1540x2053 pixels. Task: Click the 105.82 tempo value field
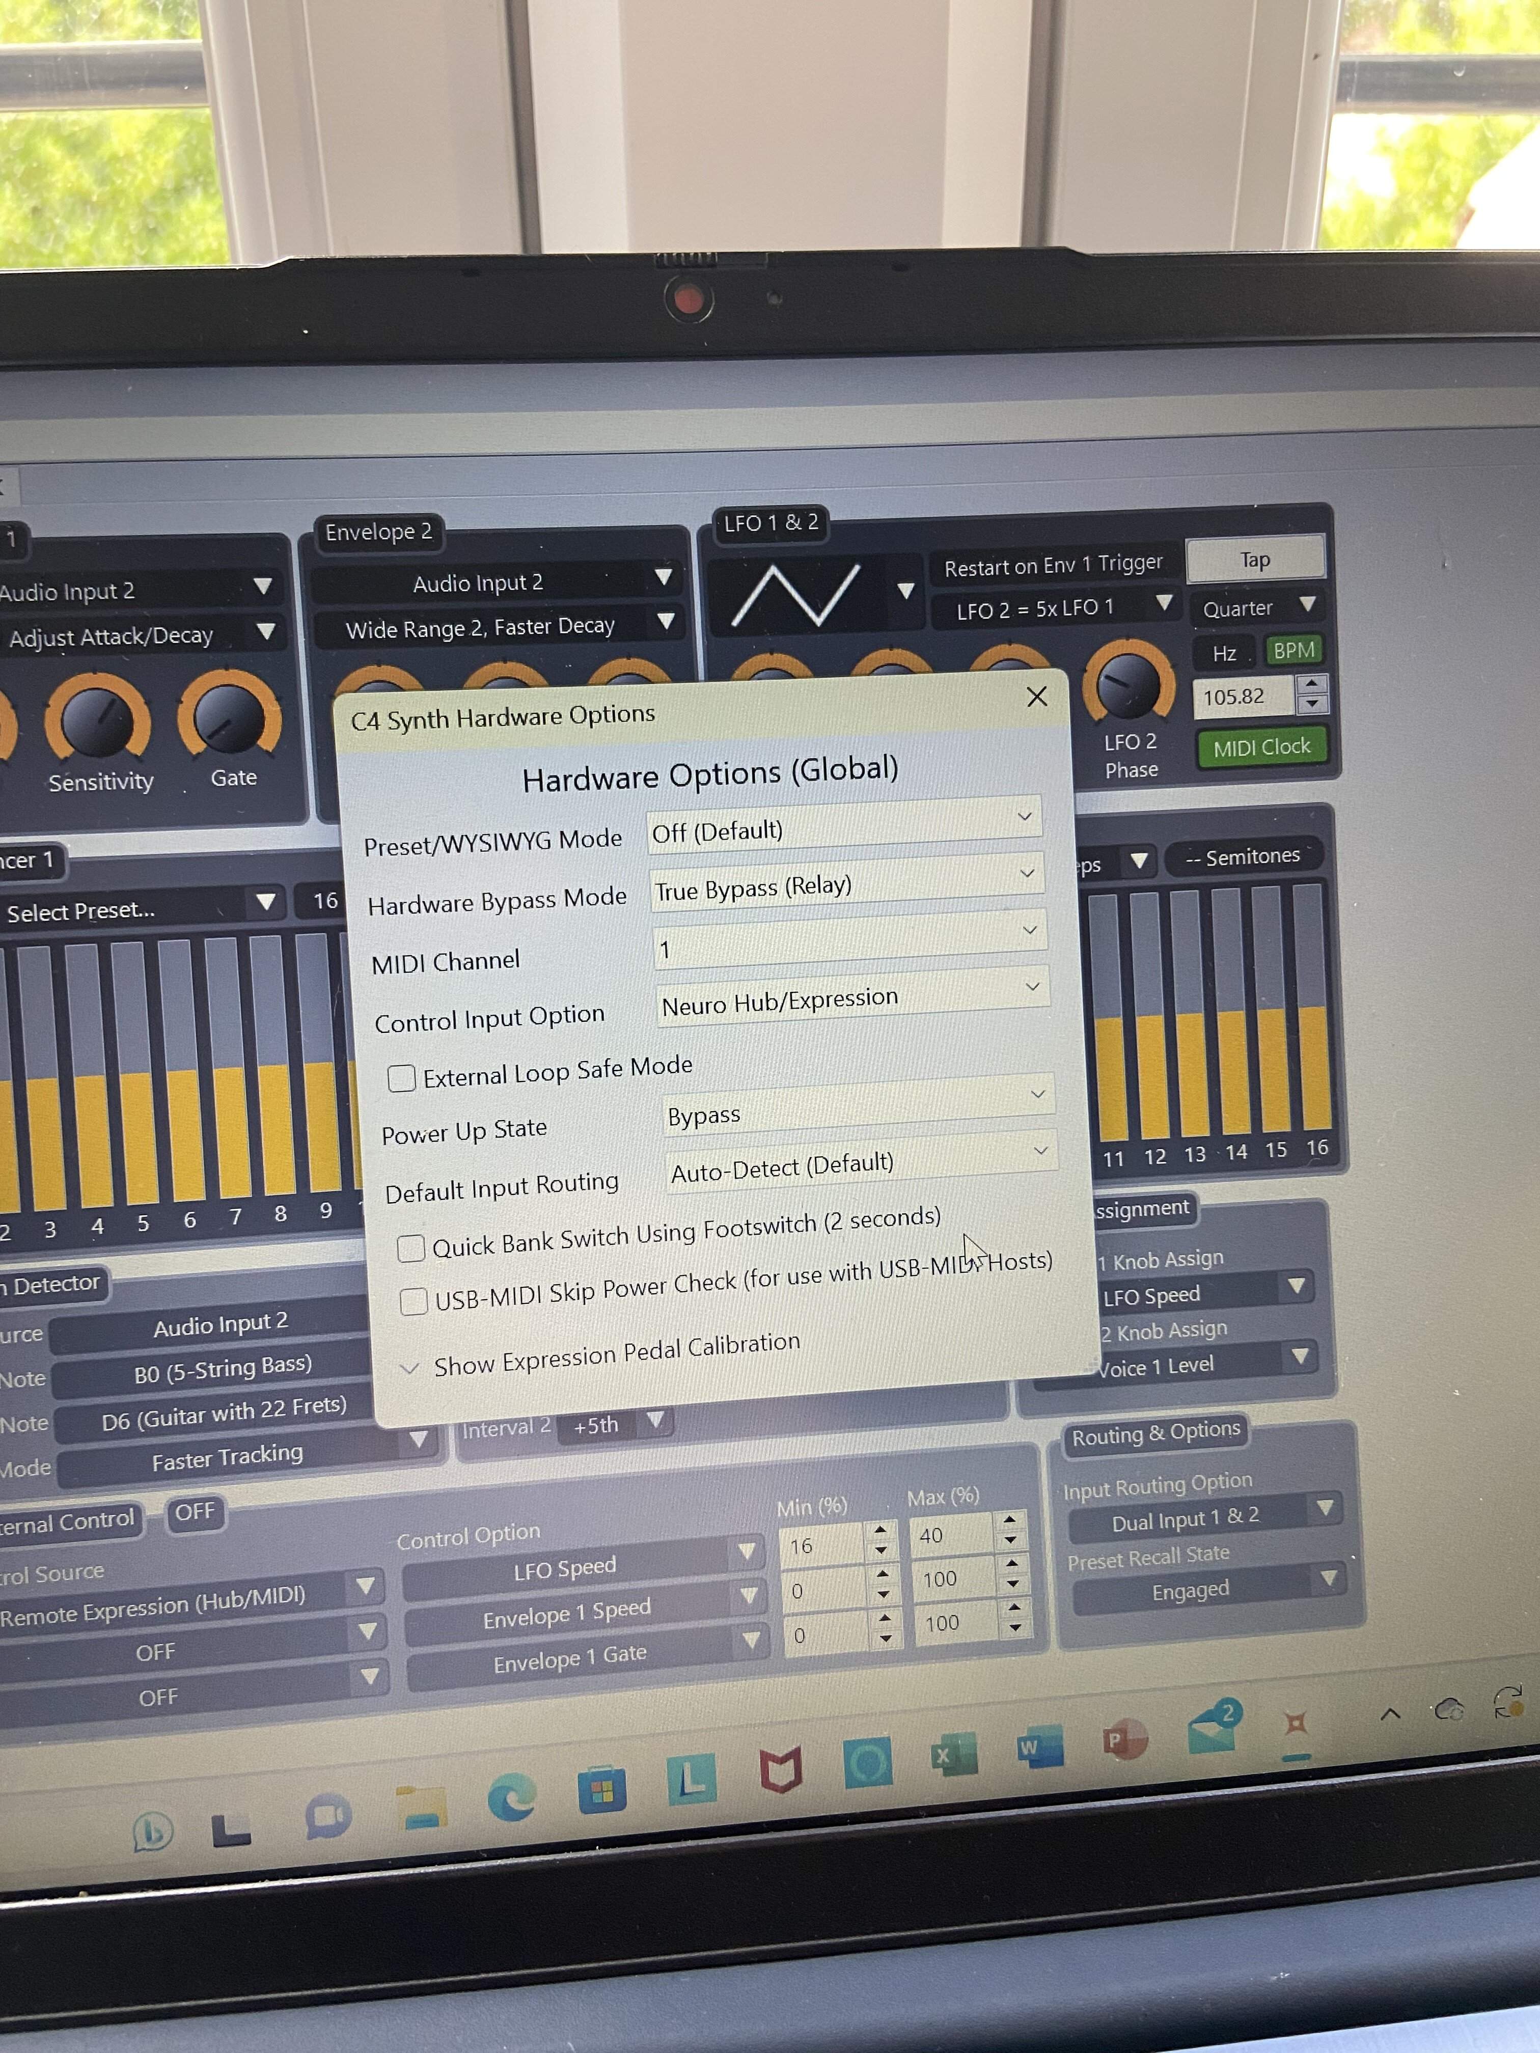click(x=1242, y=696)
